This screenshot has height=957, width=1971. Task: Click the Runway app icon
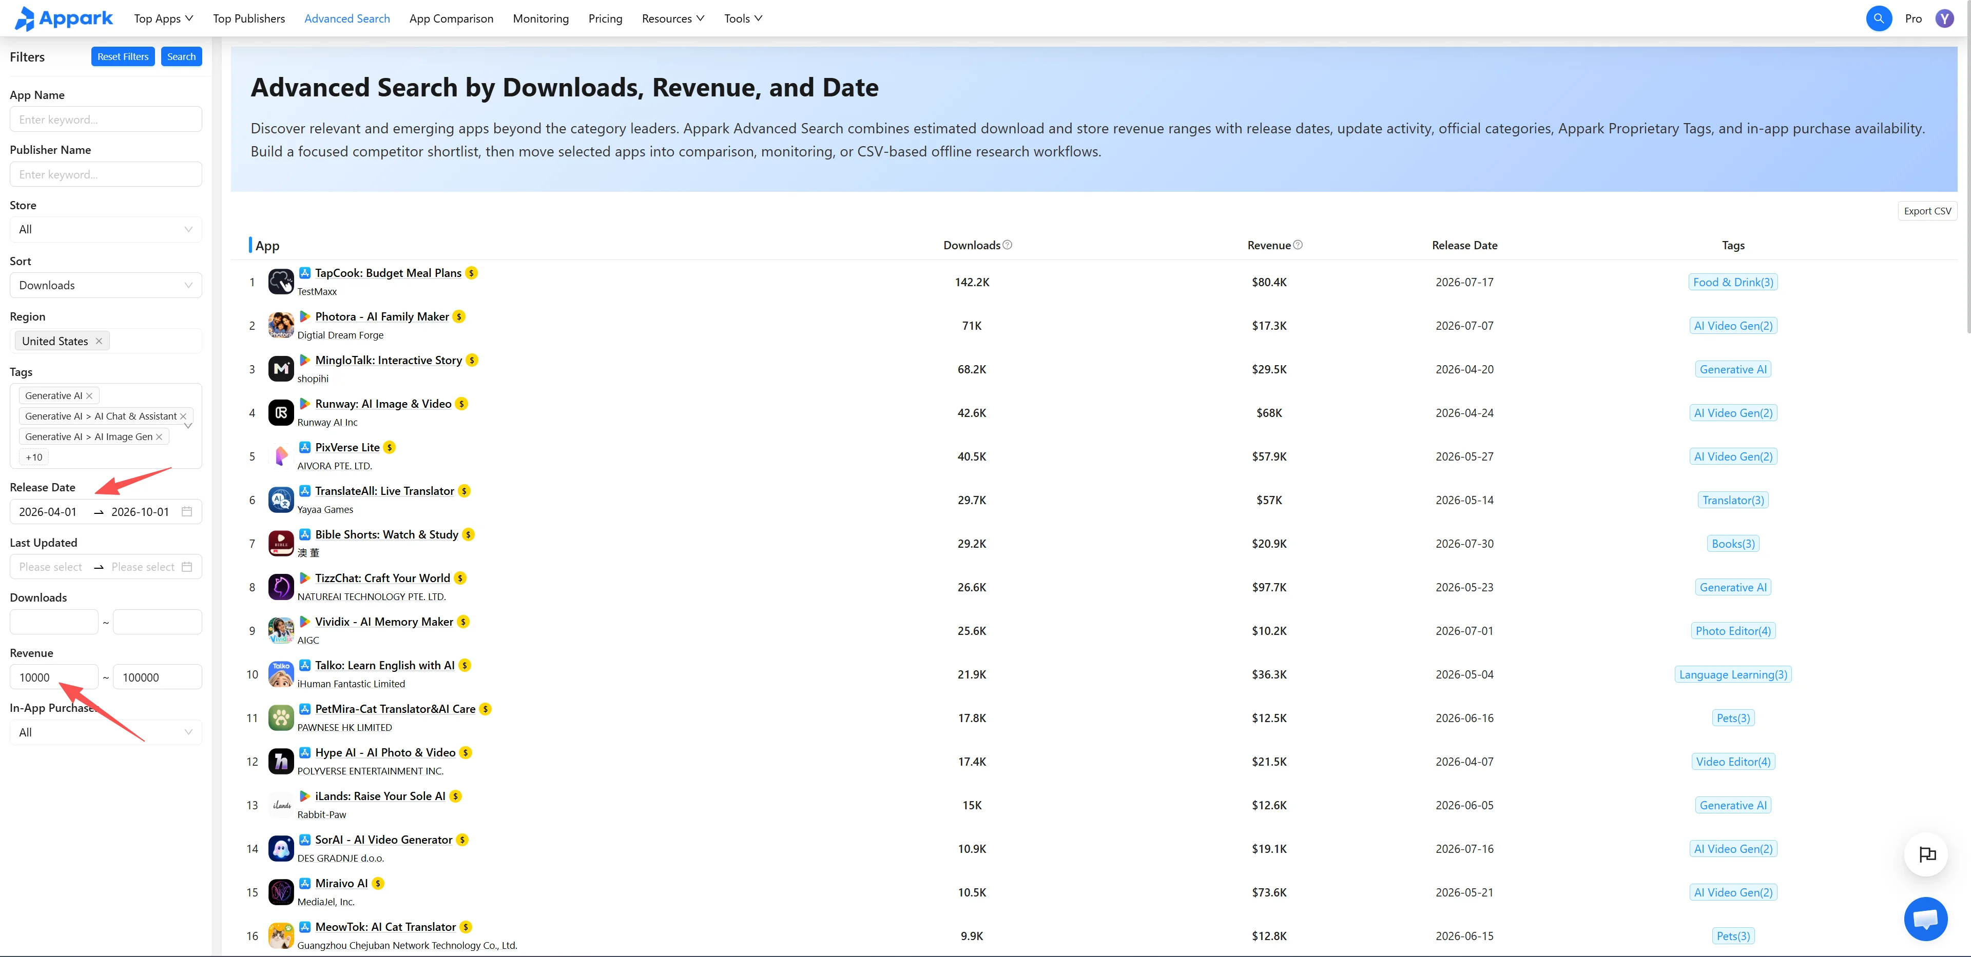[281, 413]
